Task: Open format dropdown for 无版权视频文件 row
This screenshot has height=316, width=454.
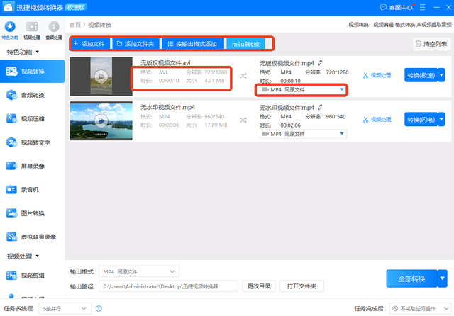Action: point(303,89)
